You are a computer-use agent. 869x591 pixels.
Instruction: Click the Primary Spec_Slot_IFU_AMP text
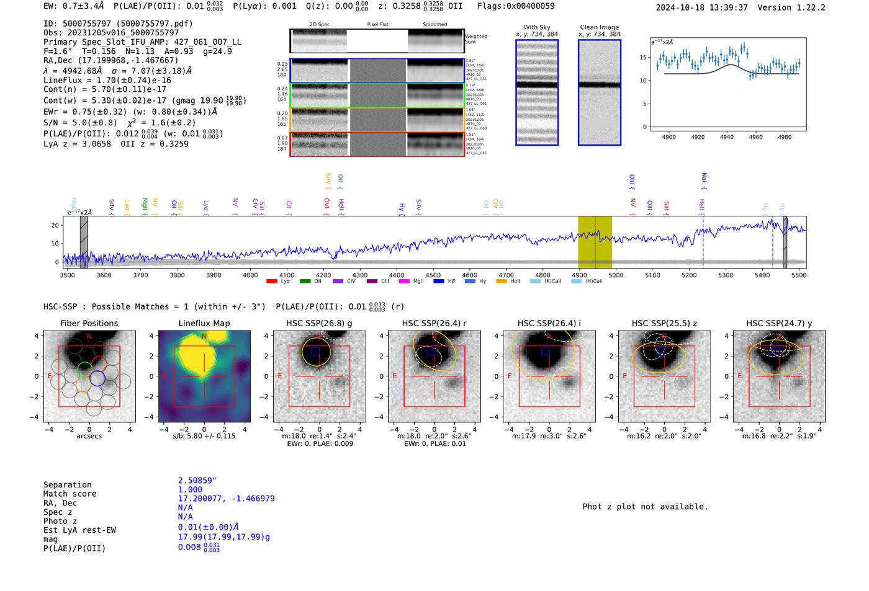coord(143,42)
